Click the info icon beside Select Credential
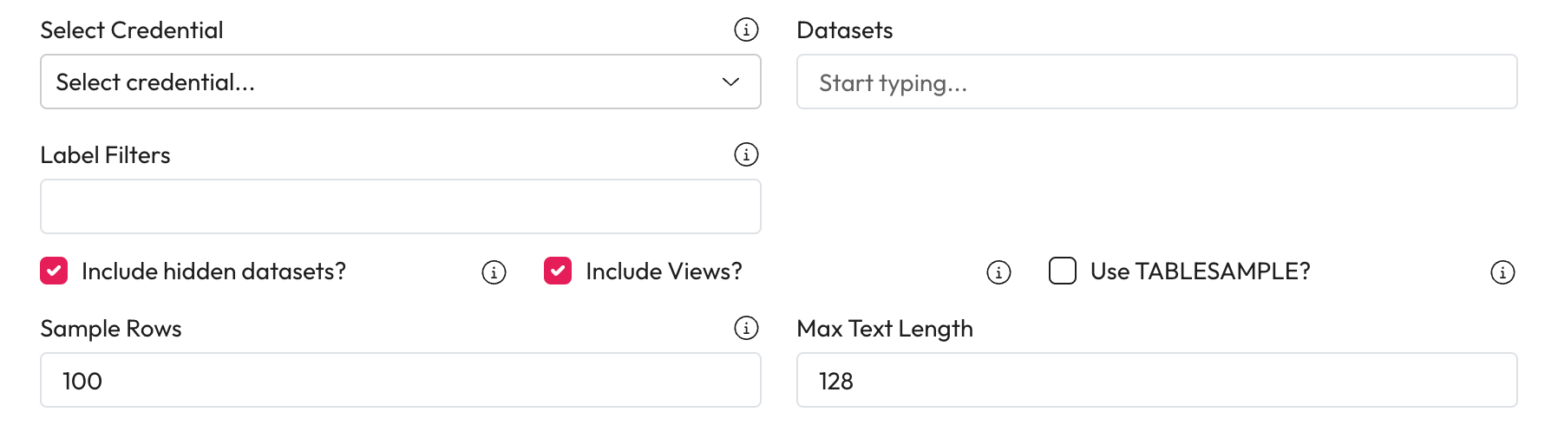 (746, 29)
